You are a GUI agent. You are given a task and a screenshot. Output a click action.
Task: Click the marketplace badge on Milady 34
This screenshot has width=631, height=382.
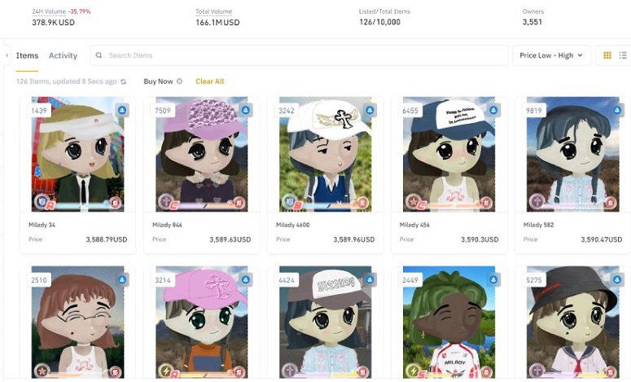click(x=121, y=109)
